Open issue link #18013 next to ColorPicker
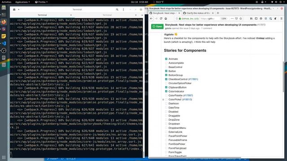This screenshot has width=287, height=161. click(x=187, y=99)
